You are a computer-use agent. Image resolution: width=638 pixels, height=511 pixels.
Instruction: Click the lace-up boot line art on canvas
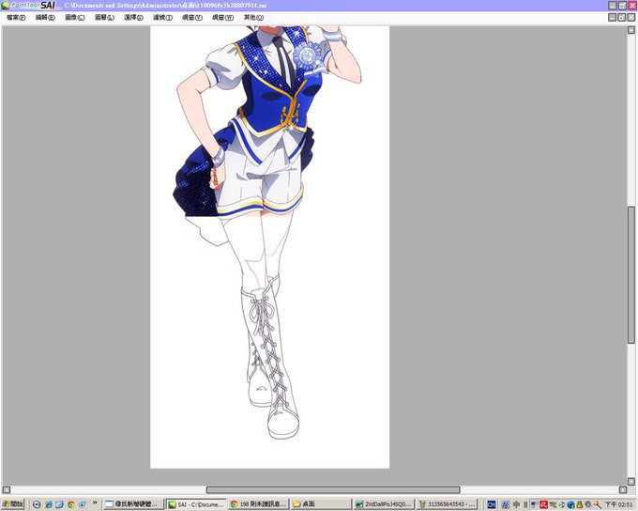(270, 359)
